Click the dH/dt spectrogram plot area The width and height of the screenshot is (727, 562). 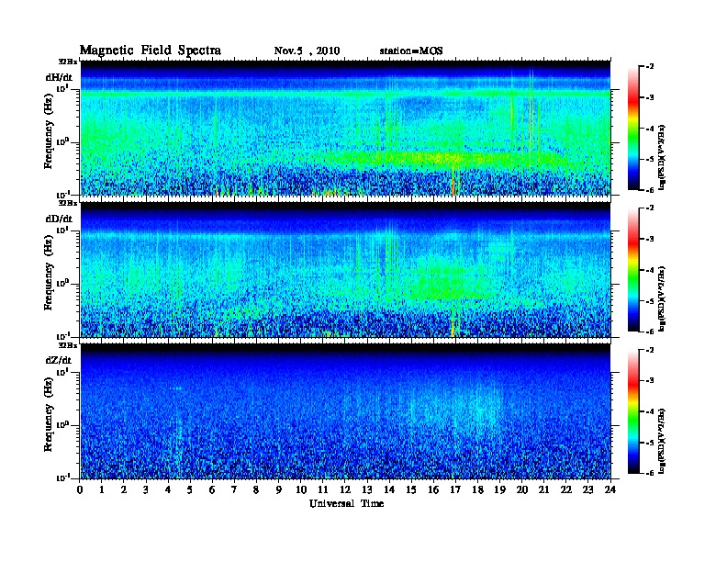[345, 128]
